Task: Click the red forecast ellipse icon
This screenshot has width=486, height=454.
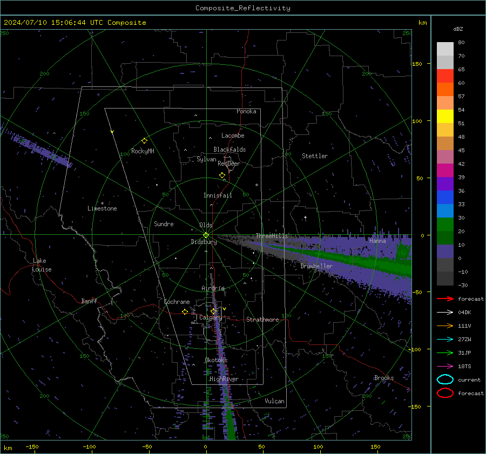Action: (445, 393)
